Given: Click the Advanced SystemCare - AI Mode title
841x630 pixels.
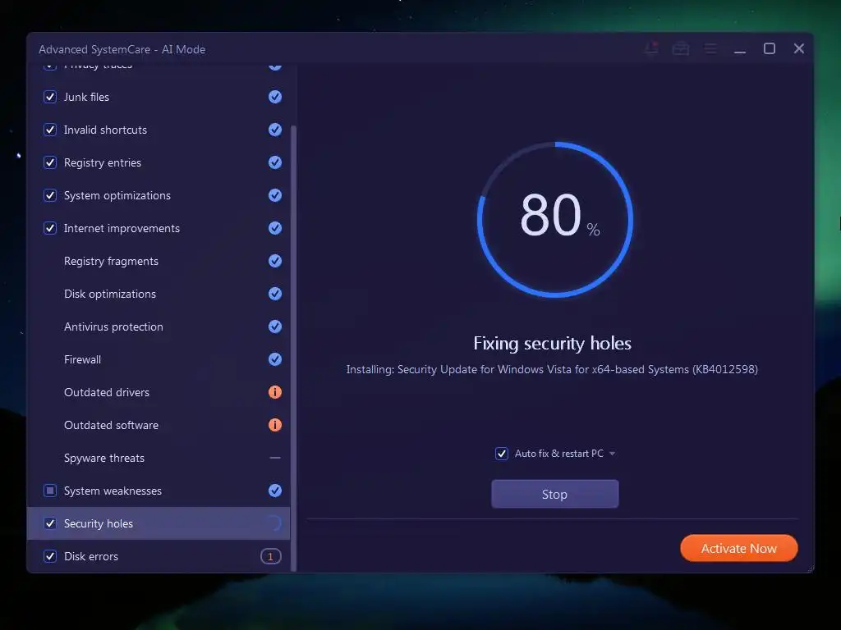Looking at the screenshot, I should (x=122, y=49).
